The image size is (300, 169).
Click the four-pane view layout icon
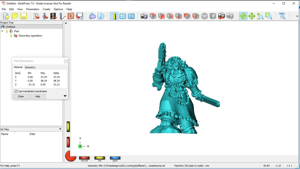[x=123, y=16]
